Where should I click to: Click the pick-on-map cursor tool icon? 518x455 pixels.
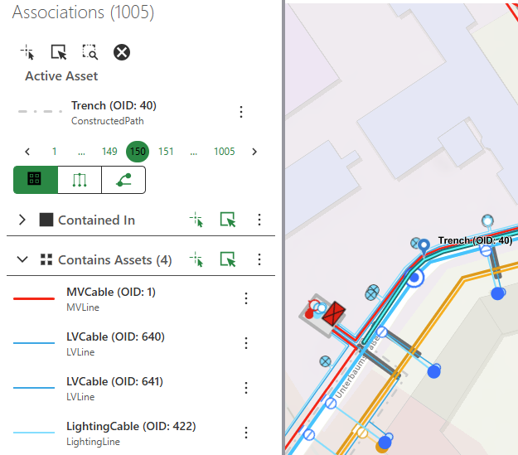click(x=27, y=52)
